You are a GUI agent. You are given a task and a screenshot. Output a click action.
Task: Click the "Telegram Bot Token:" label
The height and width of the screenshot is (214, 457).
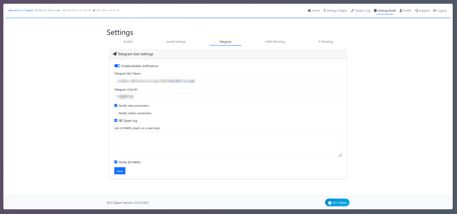coord(127,74)
